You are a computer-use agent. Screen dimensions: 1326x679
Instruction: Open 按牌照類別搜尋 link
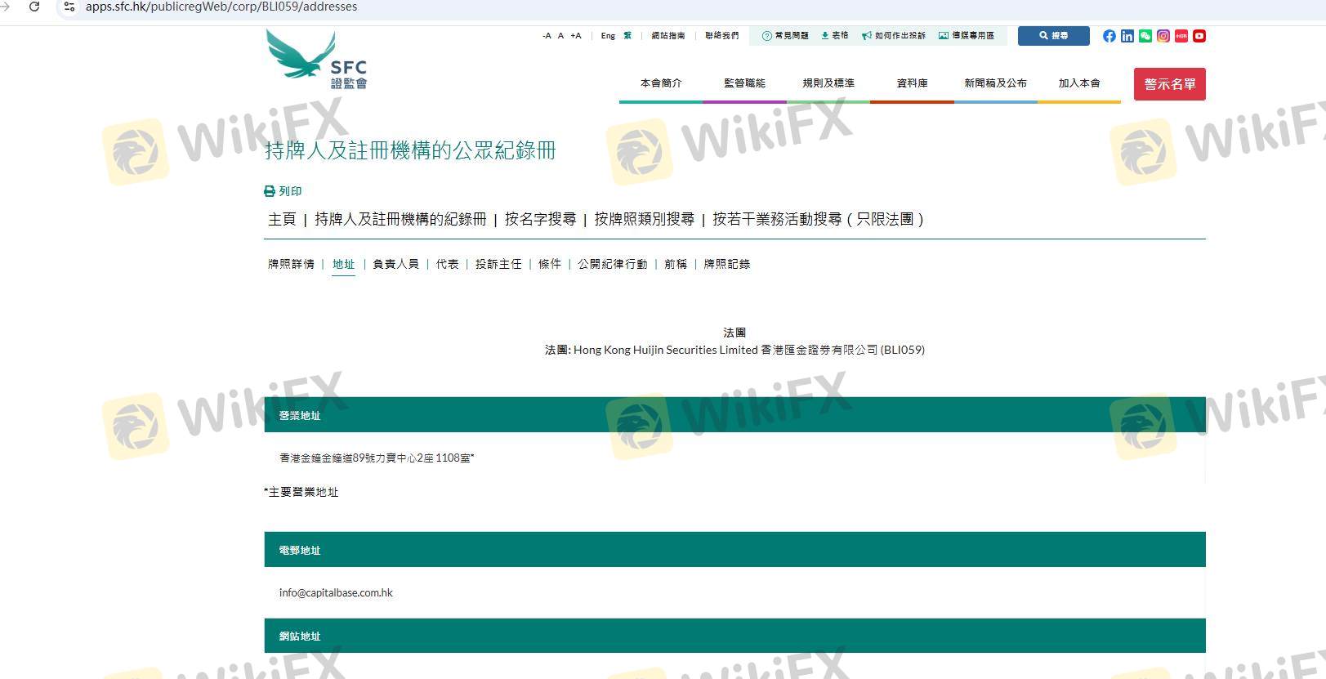(644, 219)
